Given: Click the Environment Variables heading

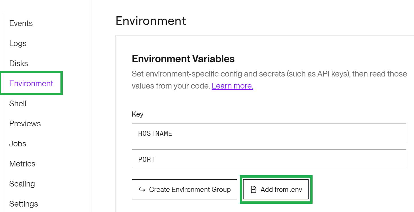Looking at the screenshot, I should [183, 59].
